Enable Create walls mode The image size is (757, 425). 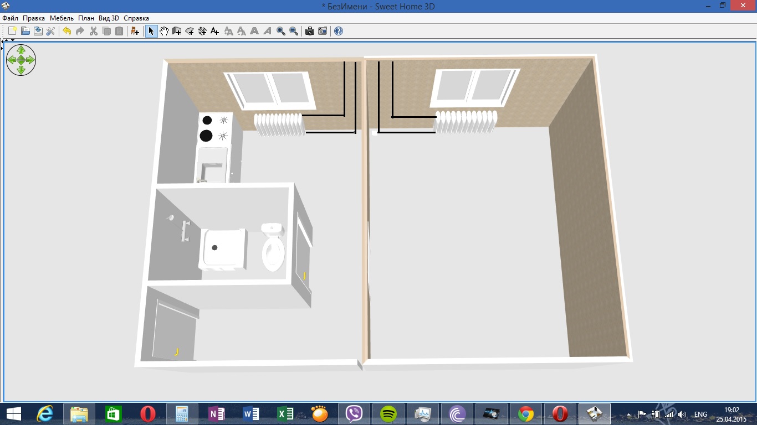tap(177, 31)
